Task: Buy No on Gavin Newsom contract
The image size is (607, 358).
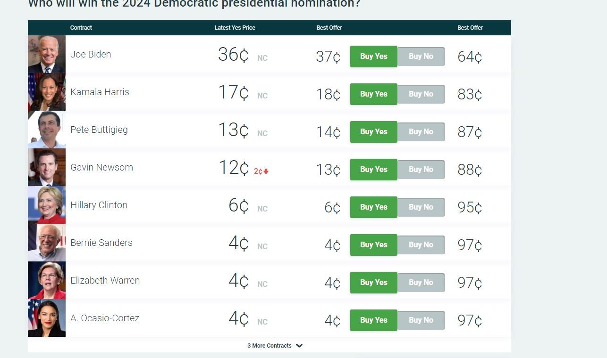Action: [421, 170]
